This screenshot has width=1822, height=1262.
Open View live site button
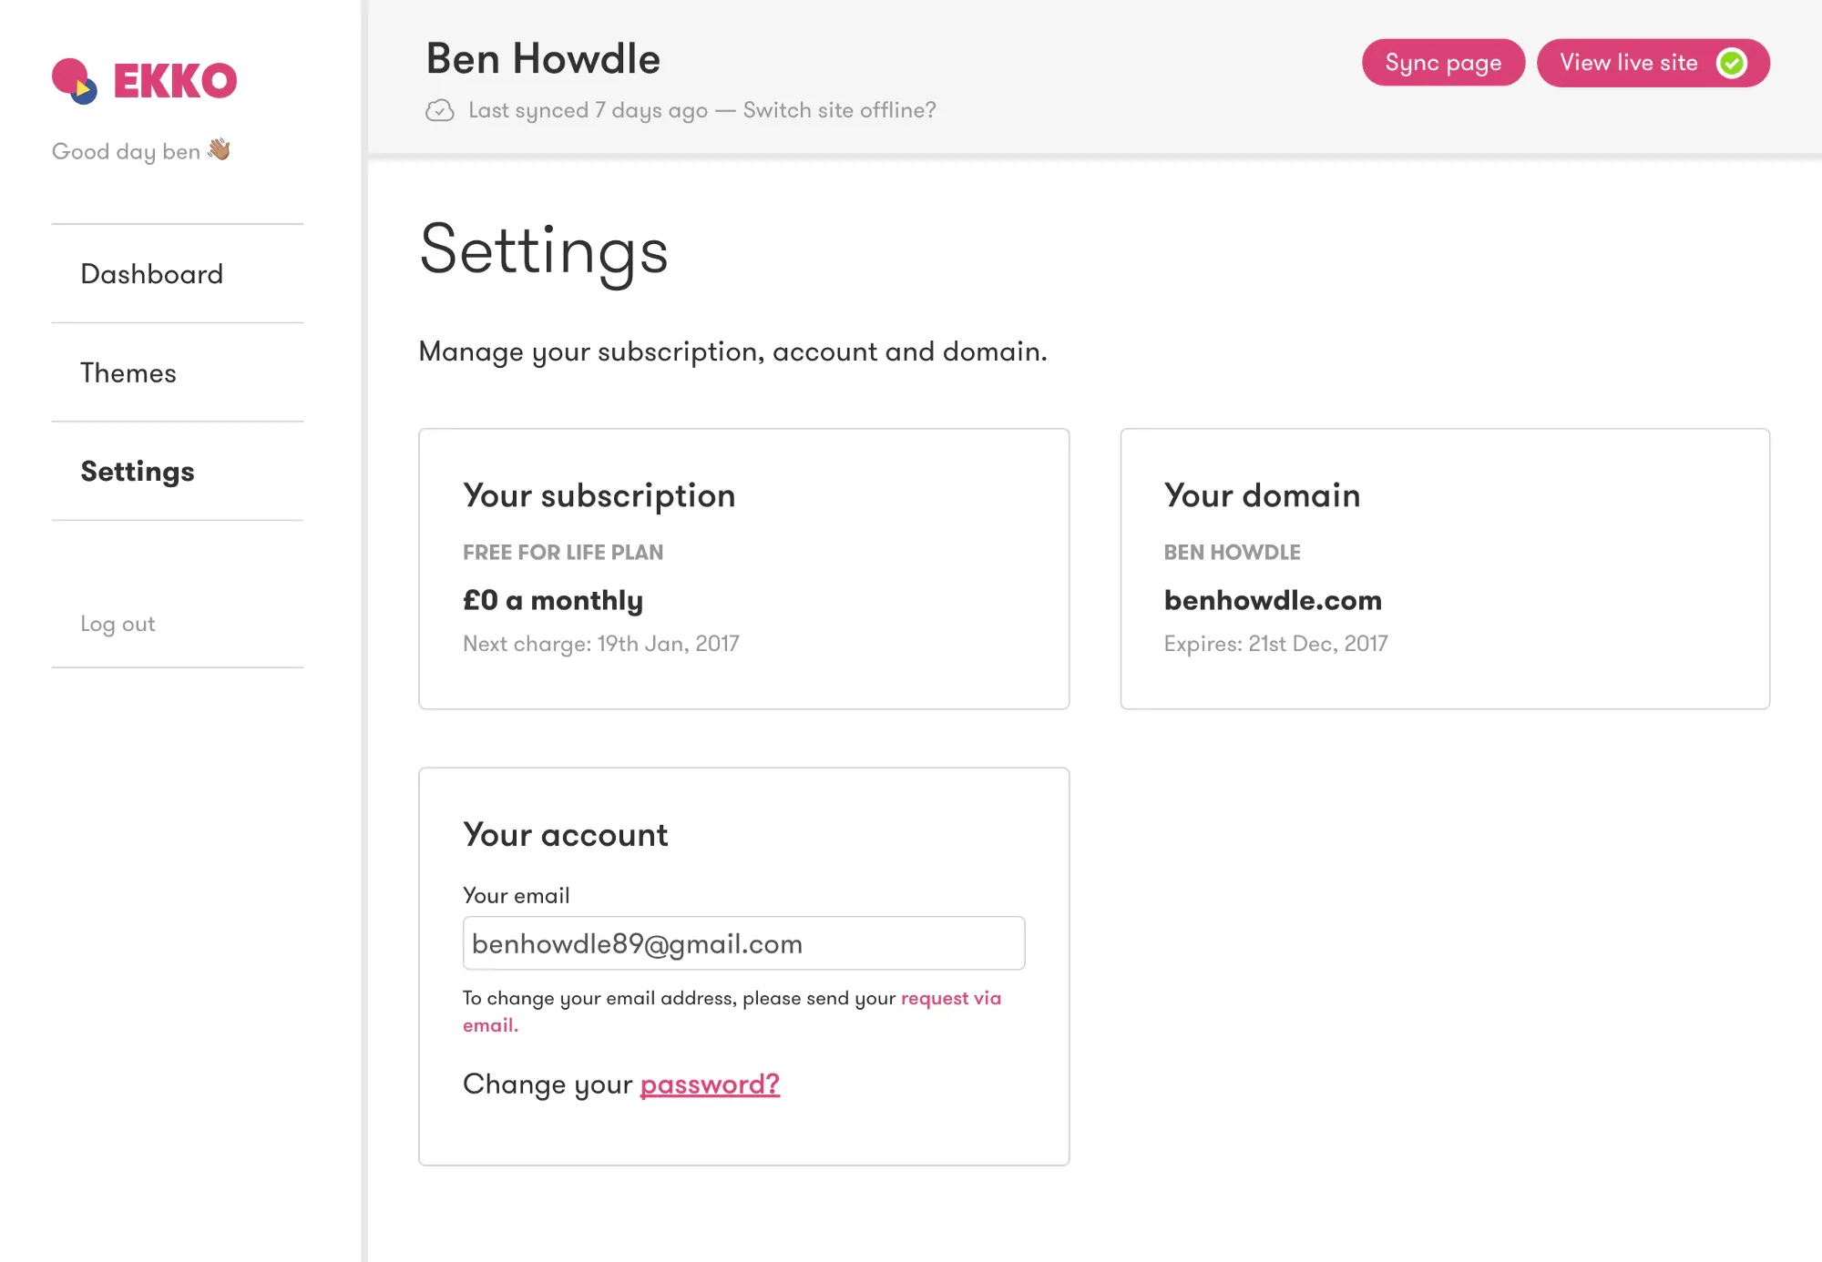point(1653,63)
